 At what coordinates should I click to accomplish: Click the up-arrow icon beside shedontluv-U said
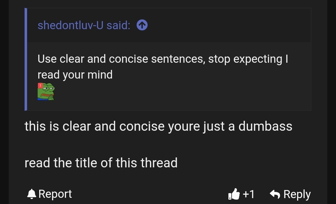tap(142, 25)
